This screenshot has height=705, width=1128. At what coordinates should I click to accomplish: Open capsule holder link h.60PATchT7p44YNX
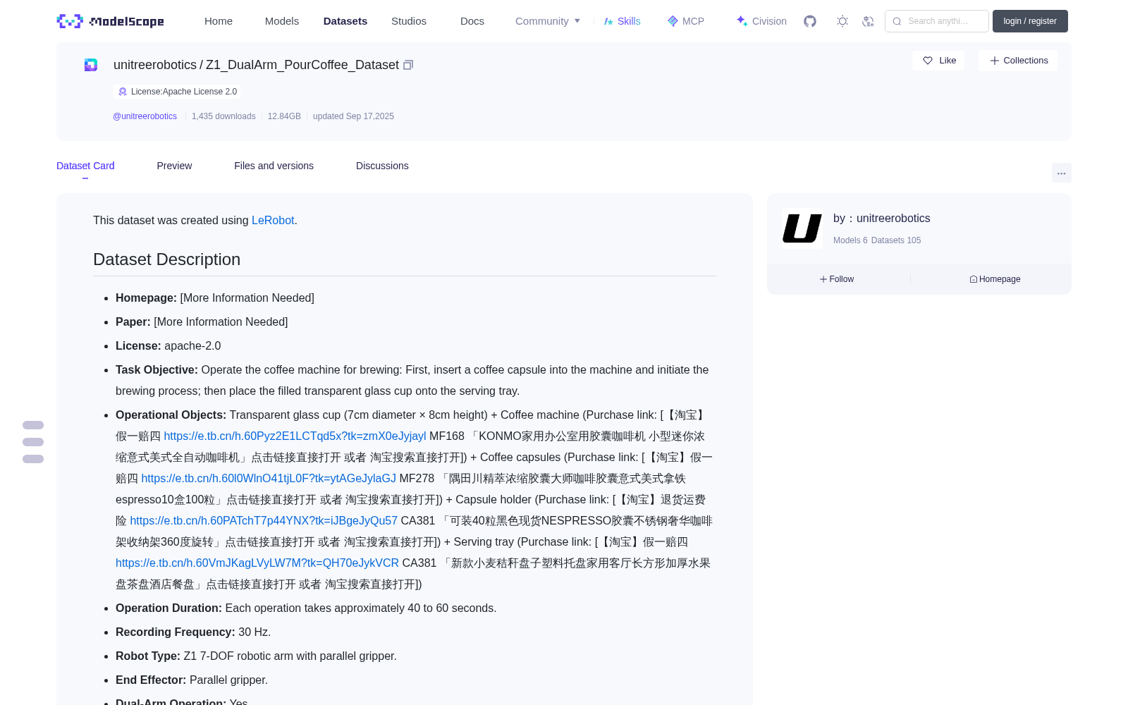tap(264, 521)
